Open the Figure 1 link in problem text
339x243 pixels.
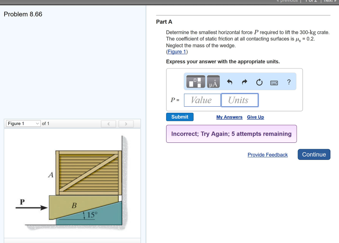177,52
